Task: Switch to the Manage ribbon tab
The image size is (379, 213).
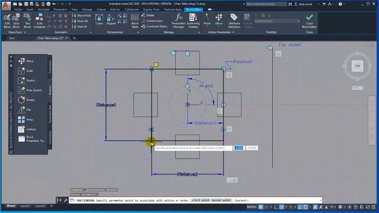Action: coord(87,9)
